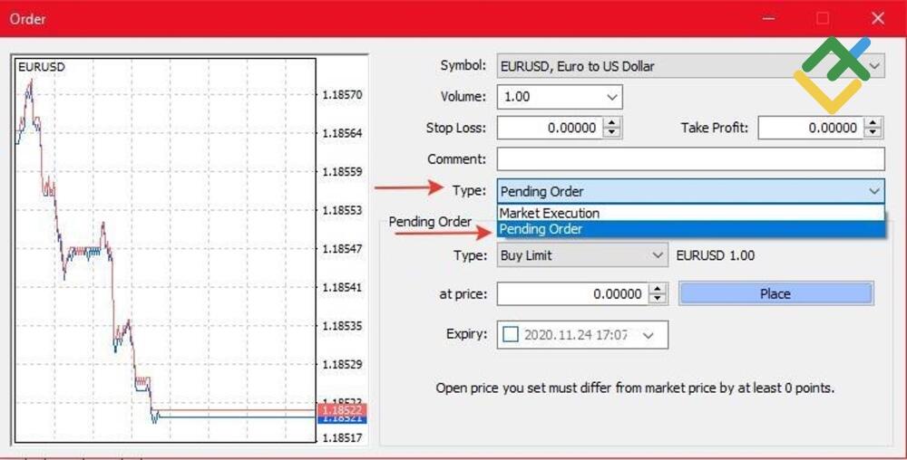Image resolution: width=907 pixels, height=460 pixels.
Task: Open the Symbol dropdown
Action: coord(874,66)
